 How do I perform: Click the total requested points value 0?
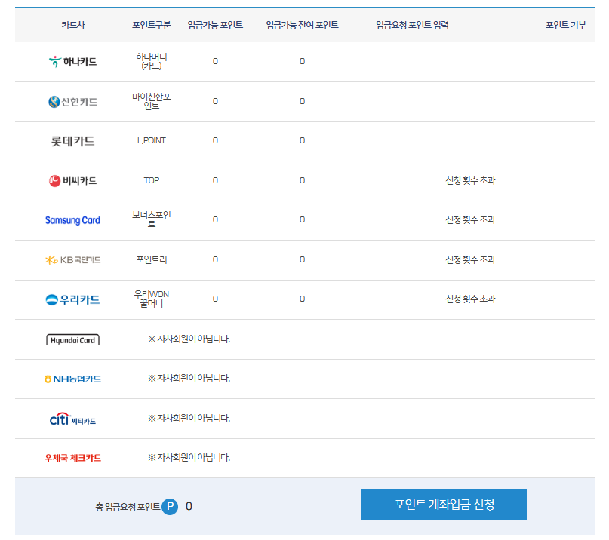pyautogui.click(x=189, y=506)
